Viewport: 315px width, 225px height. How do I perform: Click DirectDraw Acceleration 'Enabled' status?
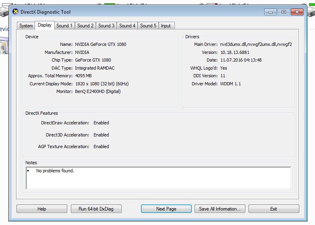pos(101,123)
